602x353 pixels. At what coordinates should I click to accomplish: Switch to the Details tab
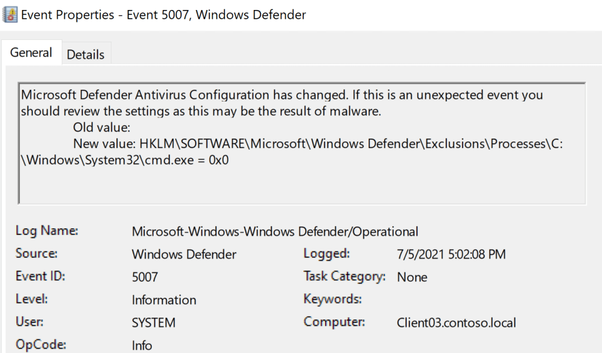85,55
